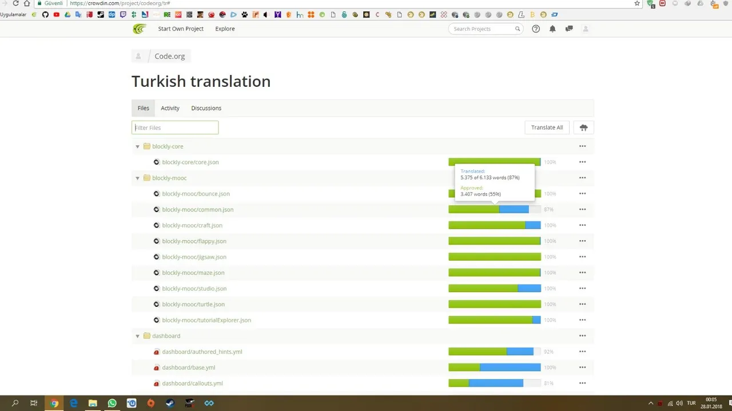Show hidden system tray icons
This screenshot has width=732, height=411.
point(650,403)
